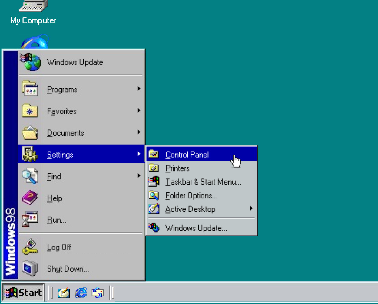Image resolution: width=378 pixels, height=304 pixels.
Task: Expand the Find submenu arrow
Action: coord(139,176)
